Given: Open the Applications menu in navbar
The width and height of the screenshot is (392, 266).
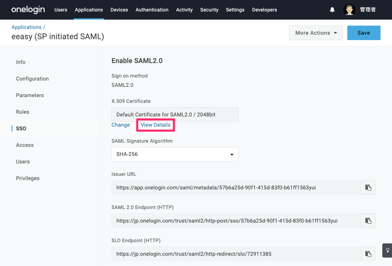Looking at the screenshot, I should (x=89, y=10).
